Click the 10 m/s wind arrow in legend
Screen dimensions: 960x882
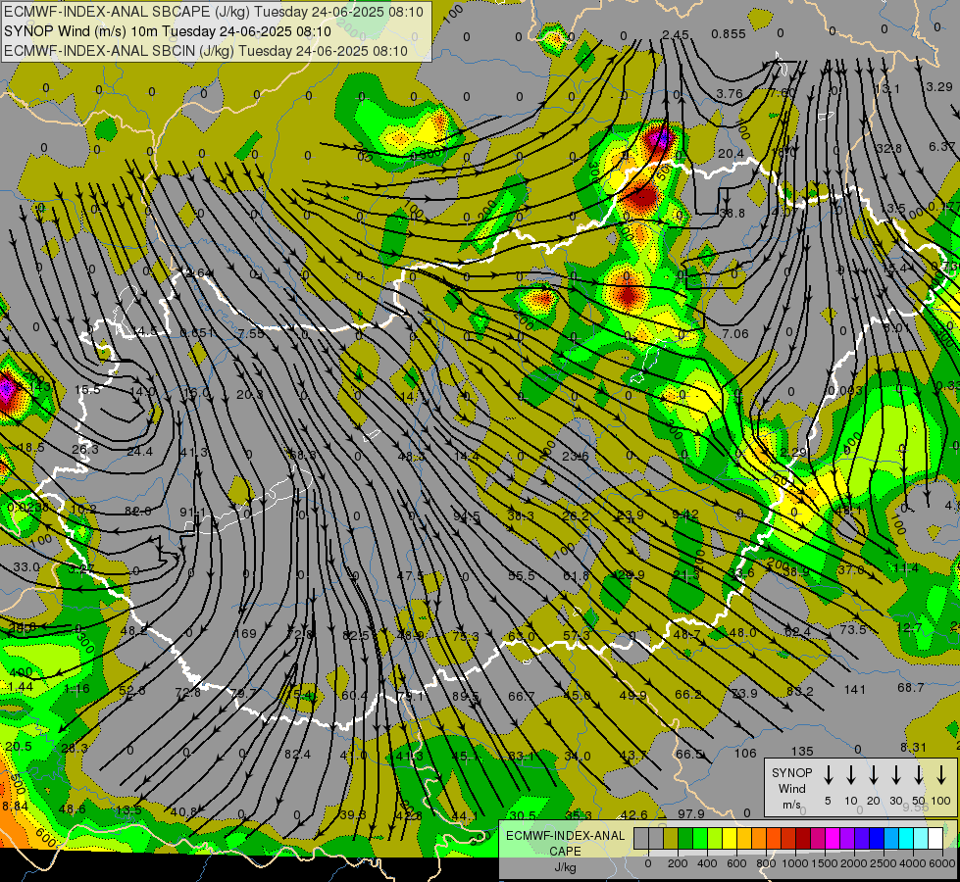click(850, 775)
